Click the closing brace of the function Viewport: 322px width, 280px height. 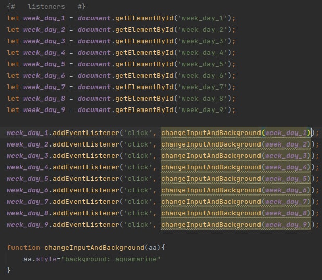tap(9, 270)
